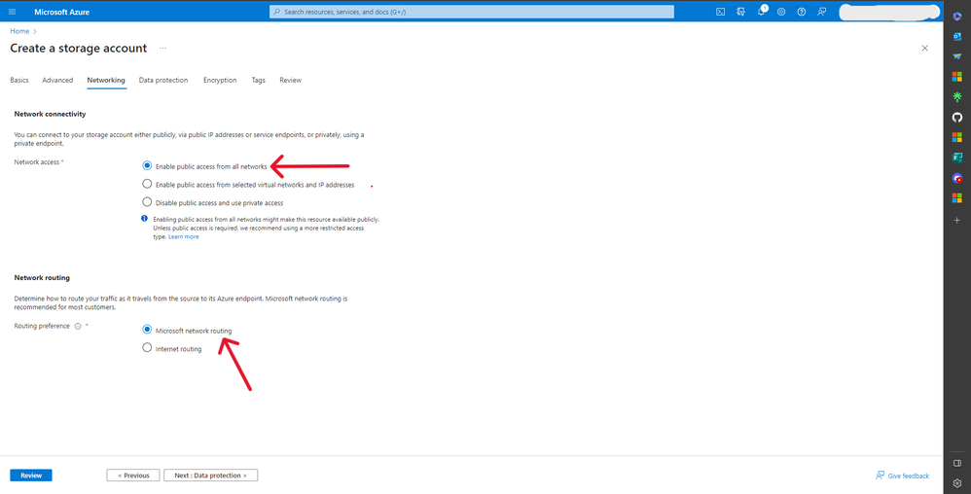Click the Network routing heading
The height and width of the screenshot is (494, 971).
coord(42,278)
